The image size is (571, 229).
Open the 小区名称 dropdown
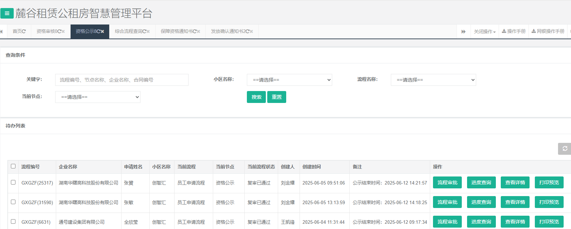click(x=289, y=80)
